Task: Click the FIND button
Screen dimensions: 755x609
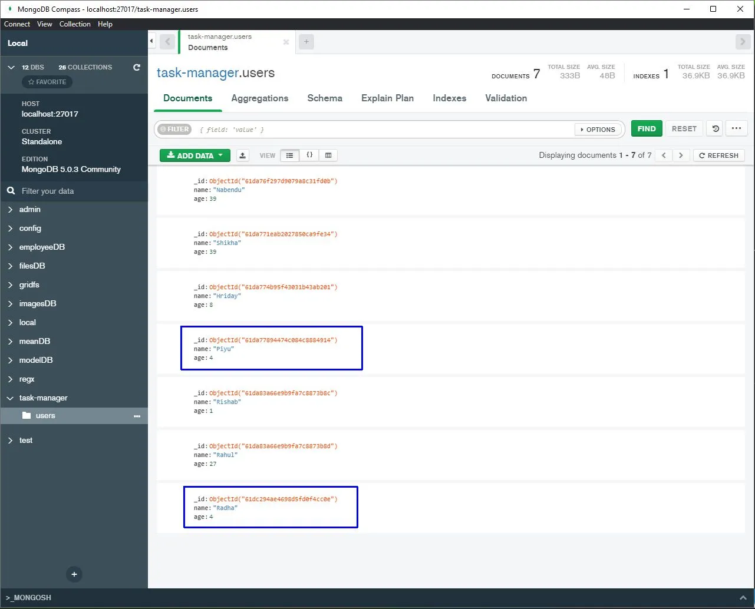Action: 647,128
